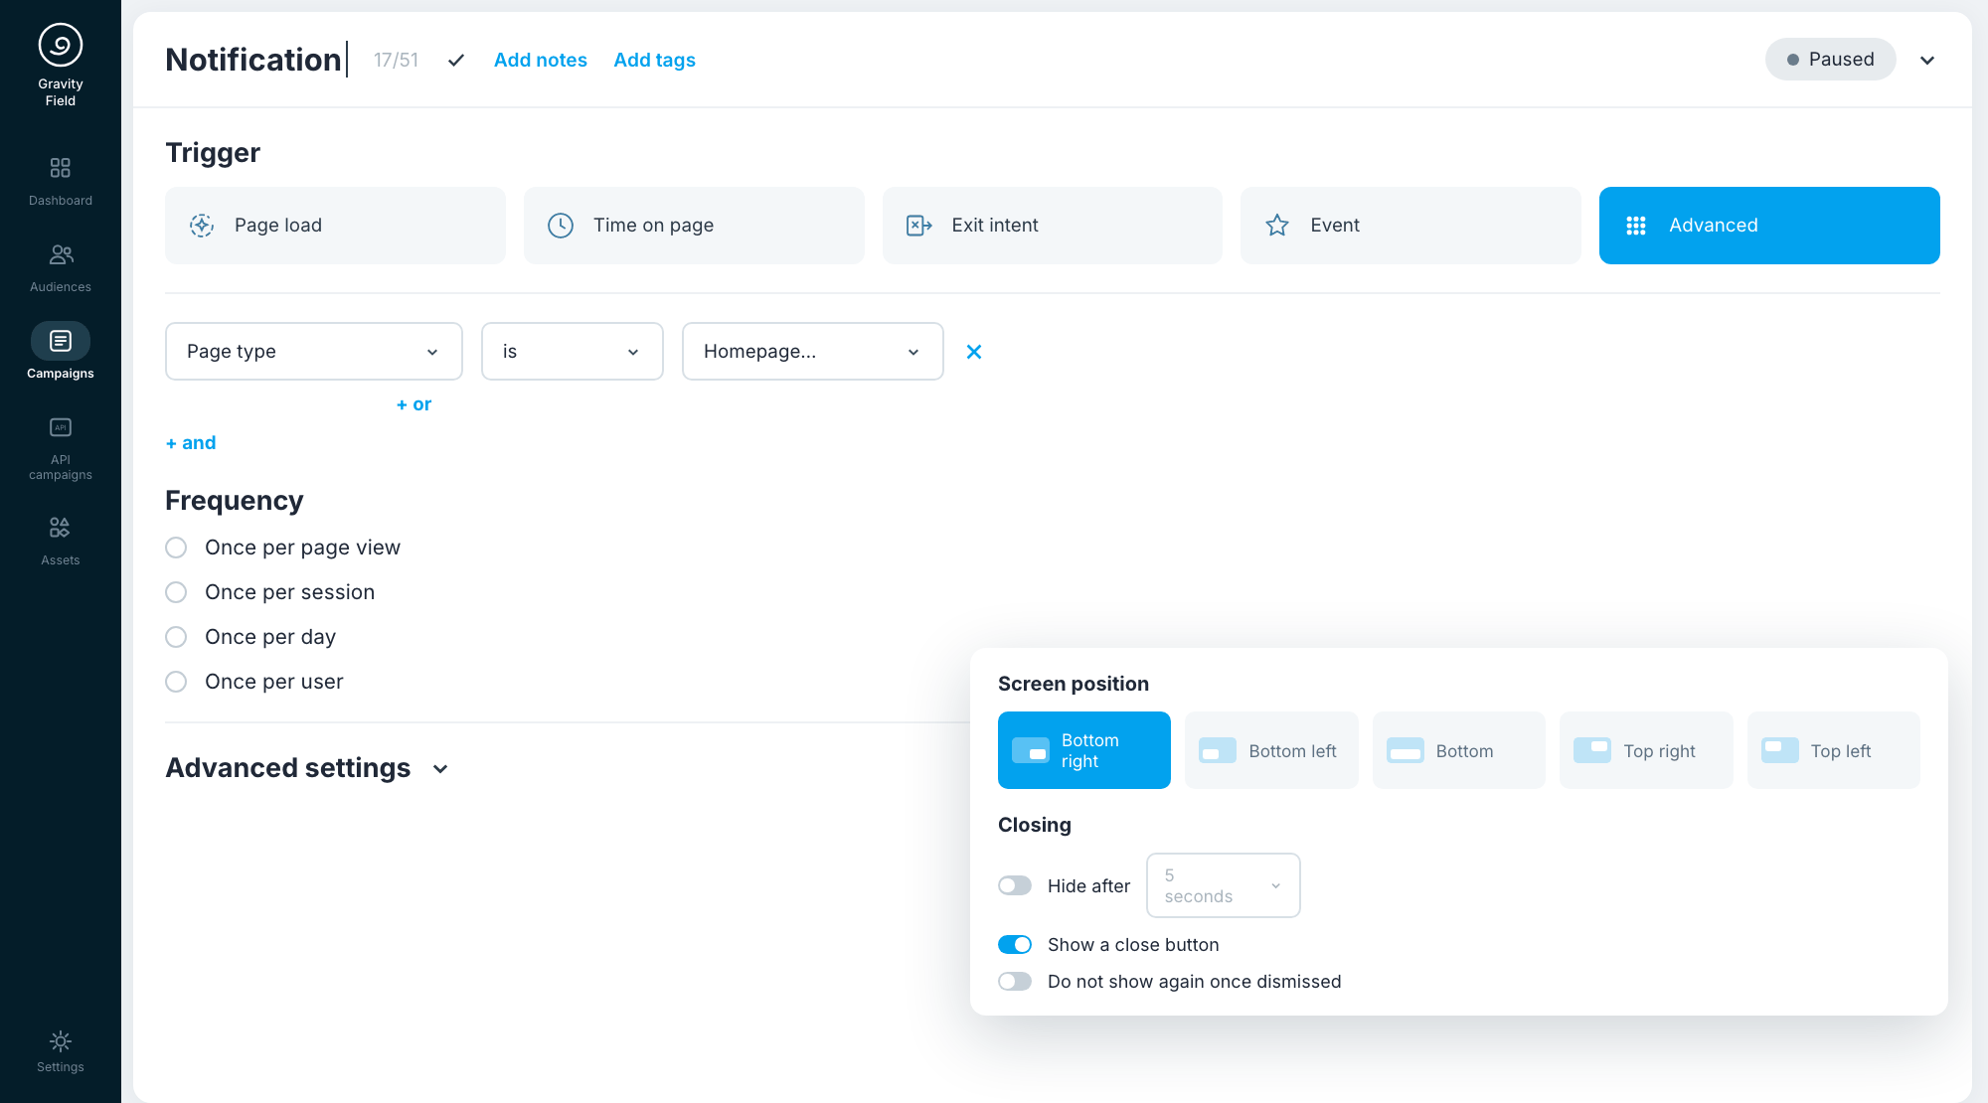Viewport: 1988px width, 1103px height.
Task: Choose the Bottom right screen position
Action: click(1084, 750)
